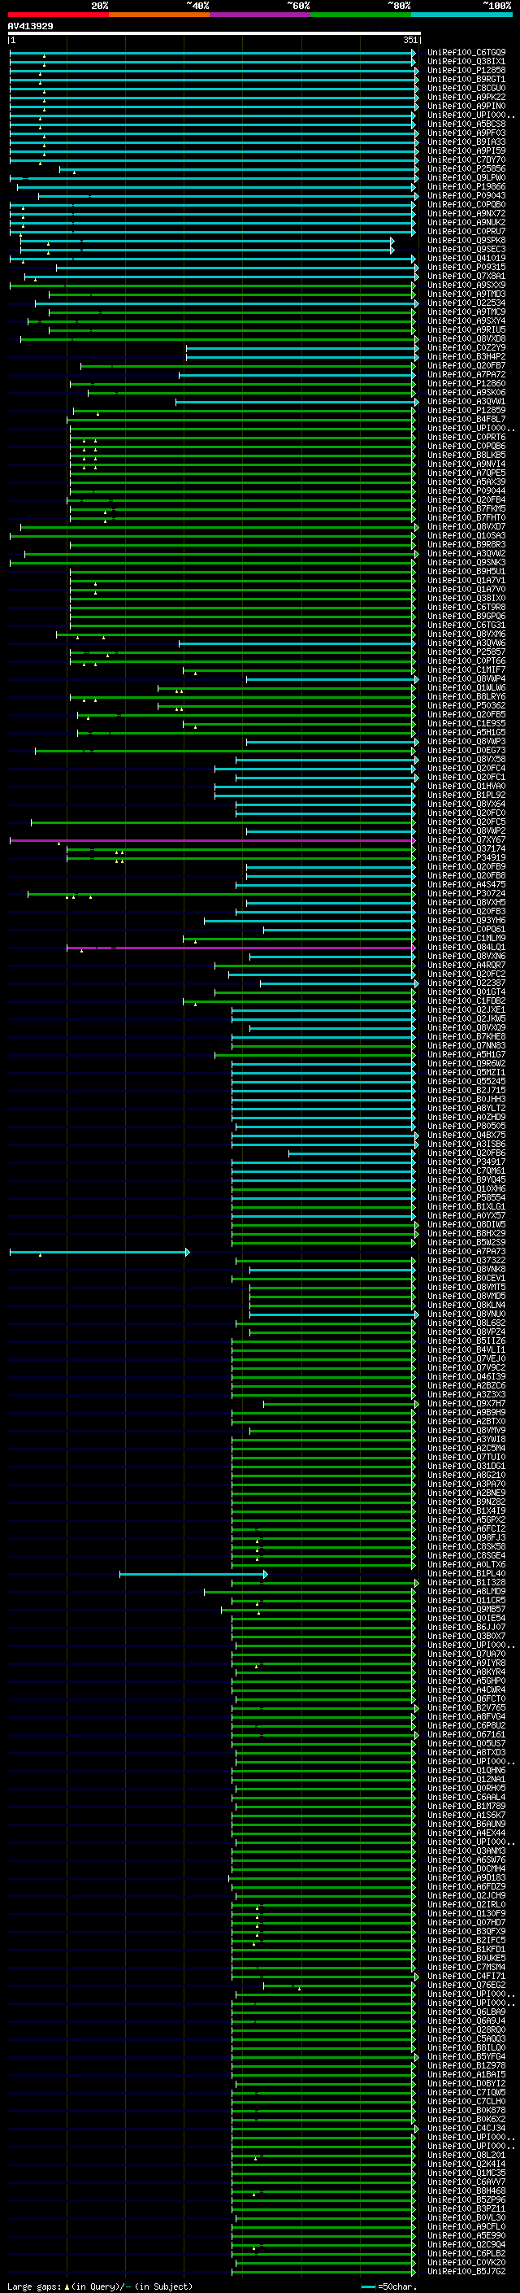Click the purple ~60% identity legend segment
The image size is (520, 2293).
pyautogui.click(x=261, y=15)
